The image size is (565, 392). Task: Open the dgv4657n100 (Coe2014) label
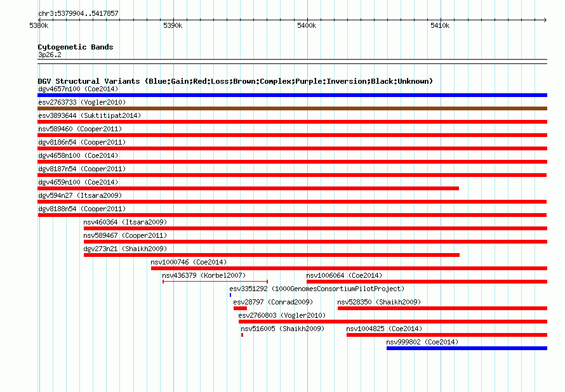78,89
